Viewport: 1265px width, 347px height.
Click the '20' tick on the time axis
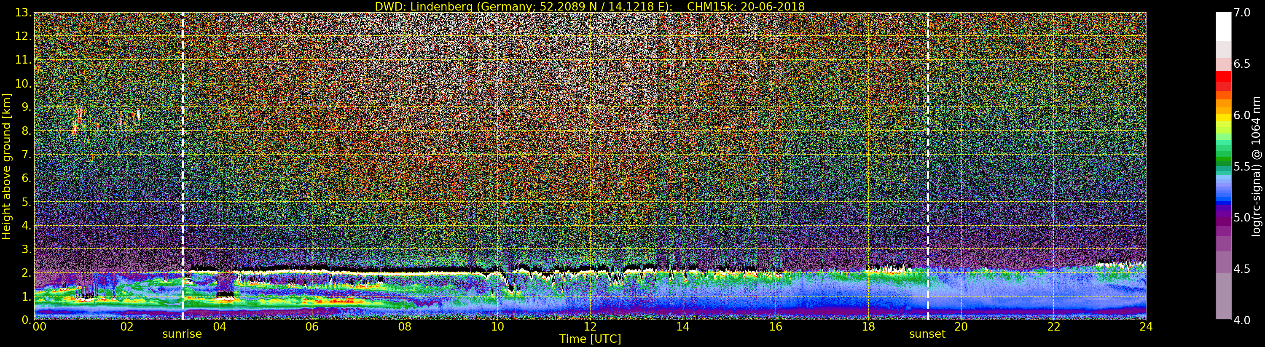[x=961, y=326]
